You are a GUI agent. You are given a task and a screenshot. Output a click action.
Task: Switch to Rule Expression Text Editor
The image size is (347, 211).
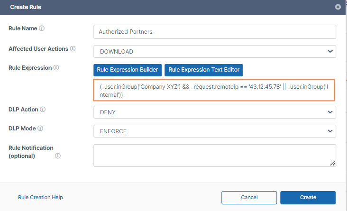tap(204, 70)
